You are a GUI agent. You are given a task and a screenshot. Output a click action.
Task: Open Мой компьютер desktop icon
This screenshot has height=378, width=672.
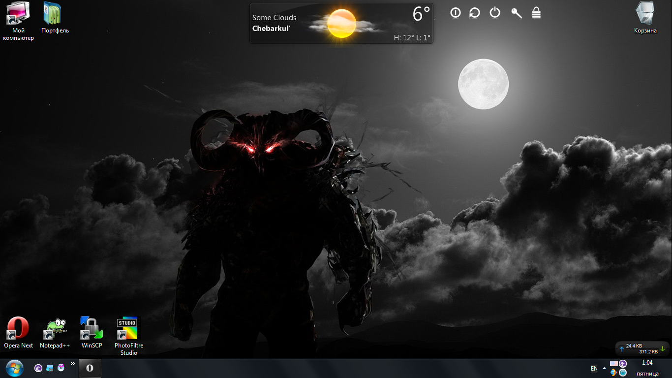(x=18, y=14)
